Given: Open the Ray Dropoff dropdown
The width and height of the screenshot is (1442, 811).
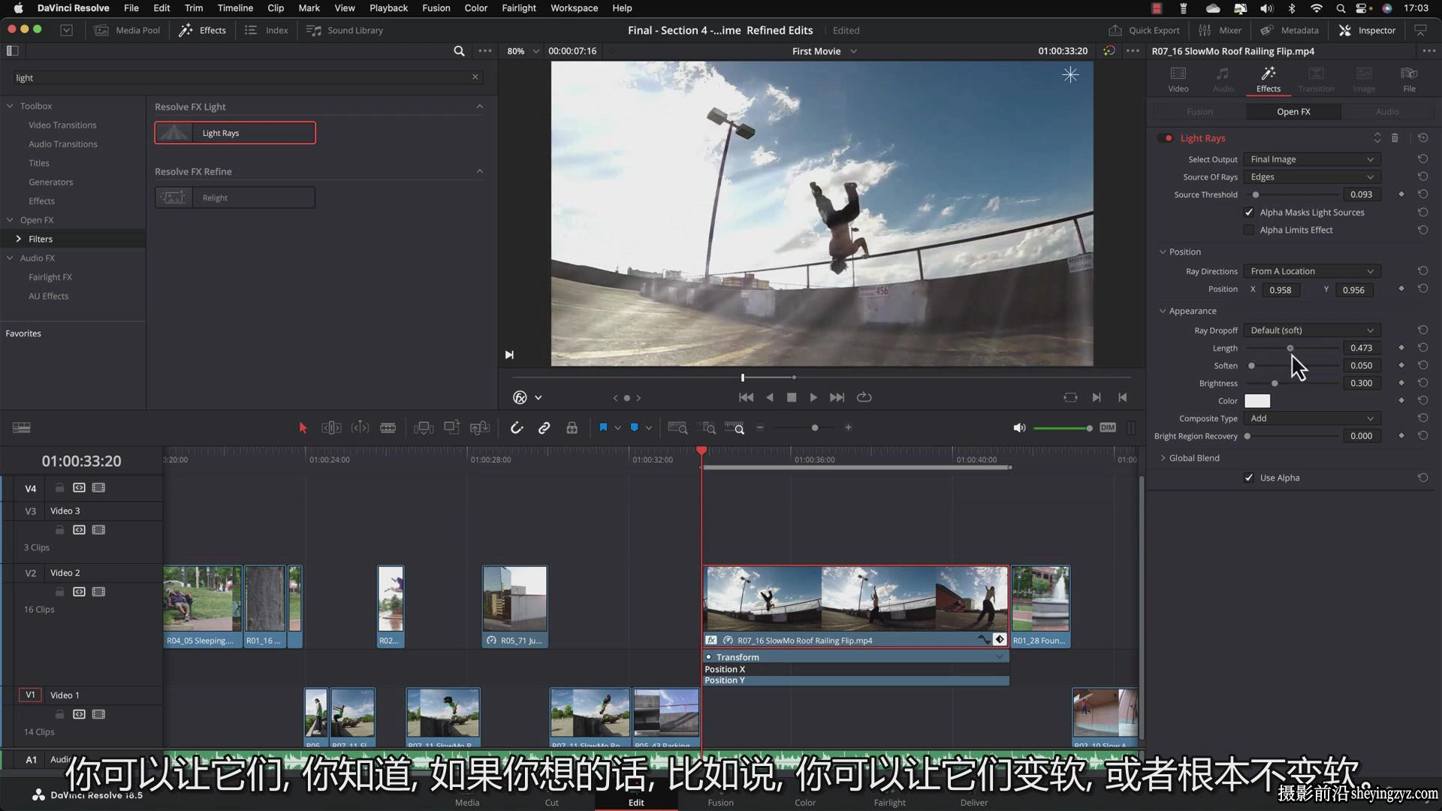Looking at the screenshot, I should point(1311,330).
